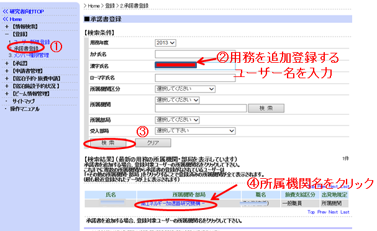Go to Home link in sidebar
The height and width of the screenshot is (231, 377).
coord(12,19)
